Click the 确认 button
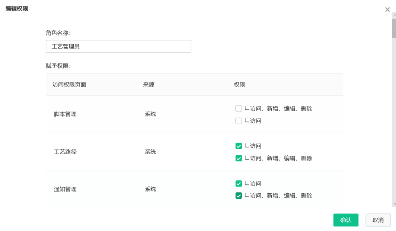This screenshot has height=231, width=396. tap(346, 220)
